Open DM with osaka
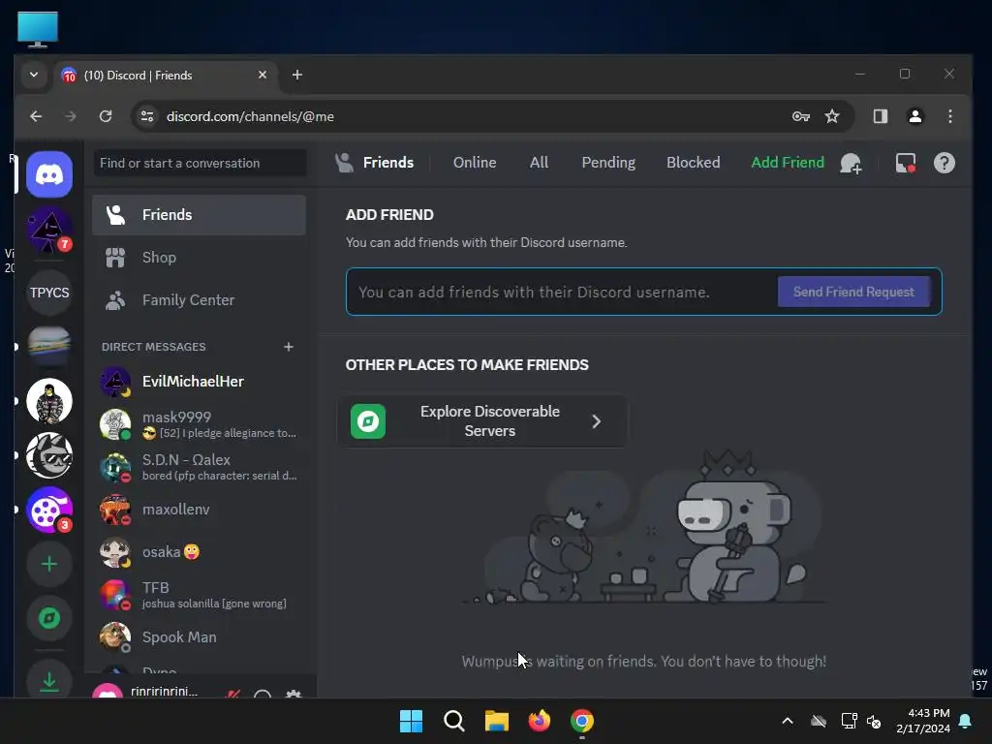992x744 pixels. (199, 551)
